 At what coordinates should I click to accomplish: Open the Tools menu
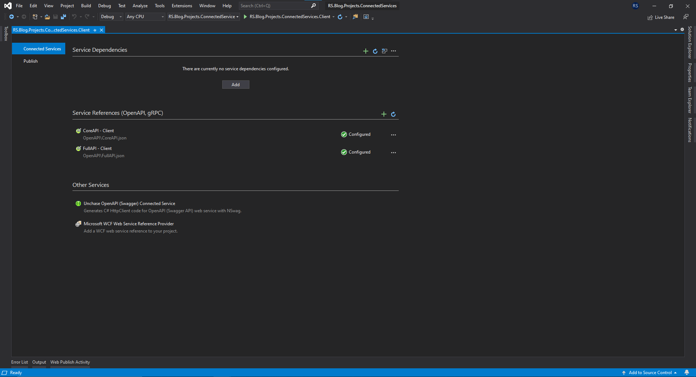159,6
